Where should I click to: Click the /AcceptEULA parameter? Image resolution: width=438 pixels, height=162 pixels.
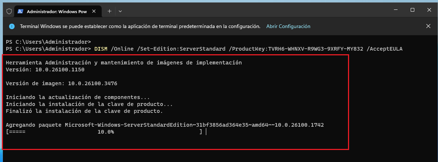click(384, 48)
